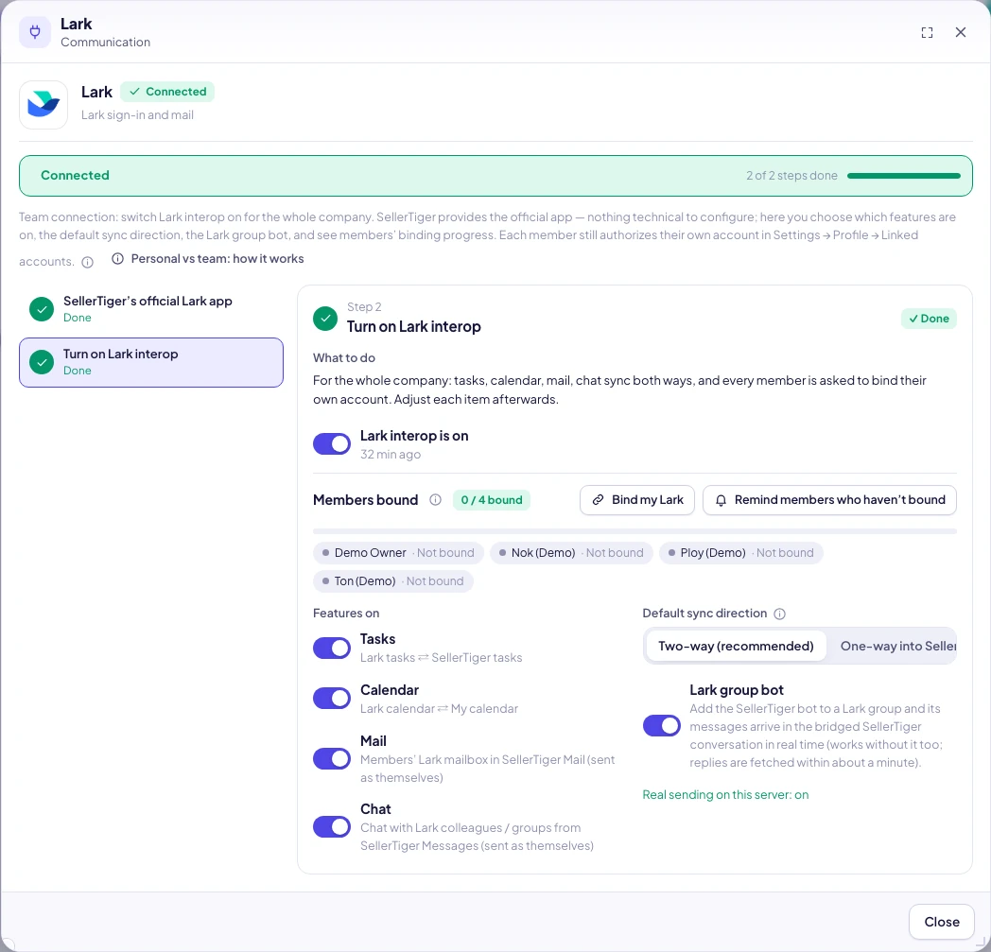The height and width of the screenshot is (952, 991).
Task: Click the Bind my Lark button
Action: click(x=637, y=500)
